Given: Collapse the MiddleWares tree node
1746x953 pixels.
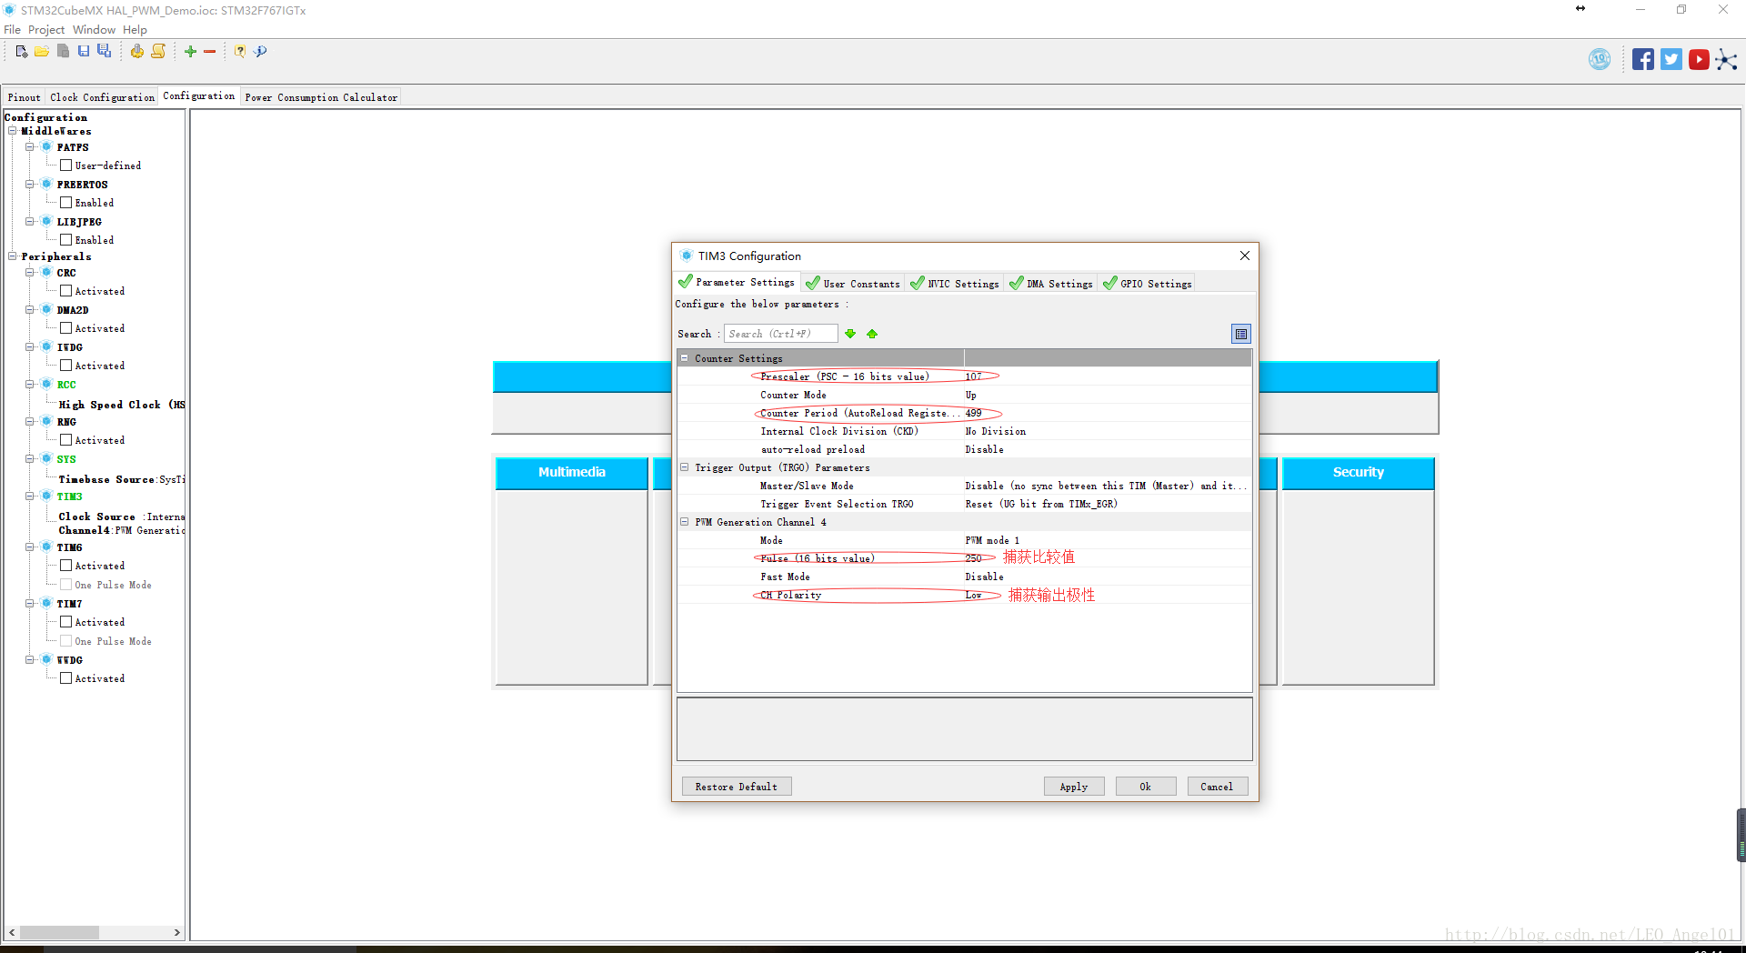Looking at the screenshot, I should click(x=13, y=131).
